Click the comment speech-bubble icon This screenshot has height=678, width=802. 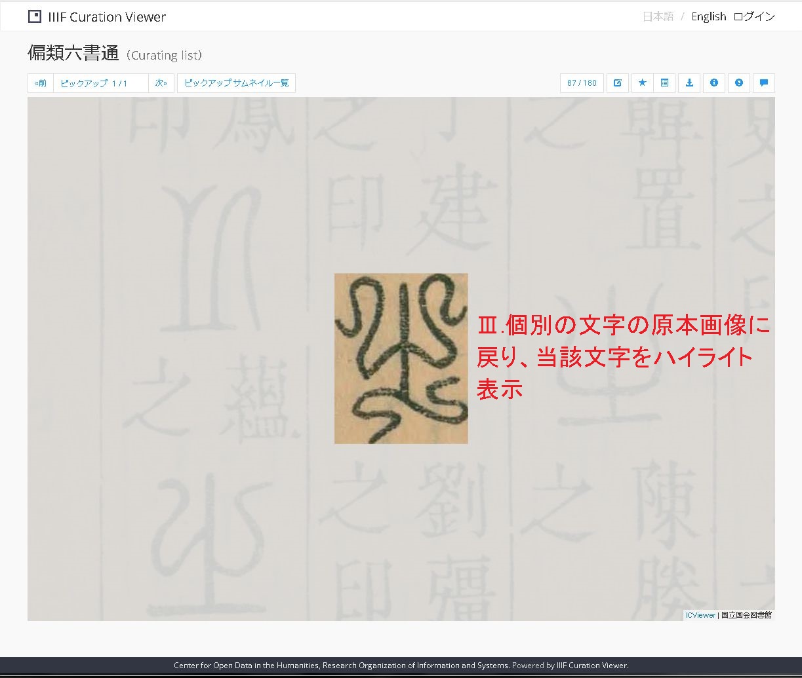[x=764, y=83]
